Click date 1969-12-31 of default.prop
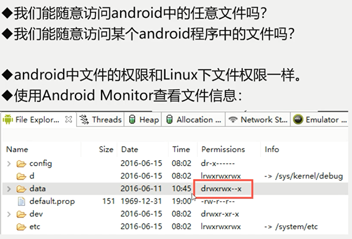 [x=141, y=201]
